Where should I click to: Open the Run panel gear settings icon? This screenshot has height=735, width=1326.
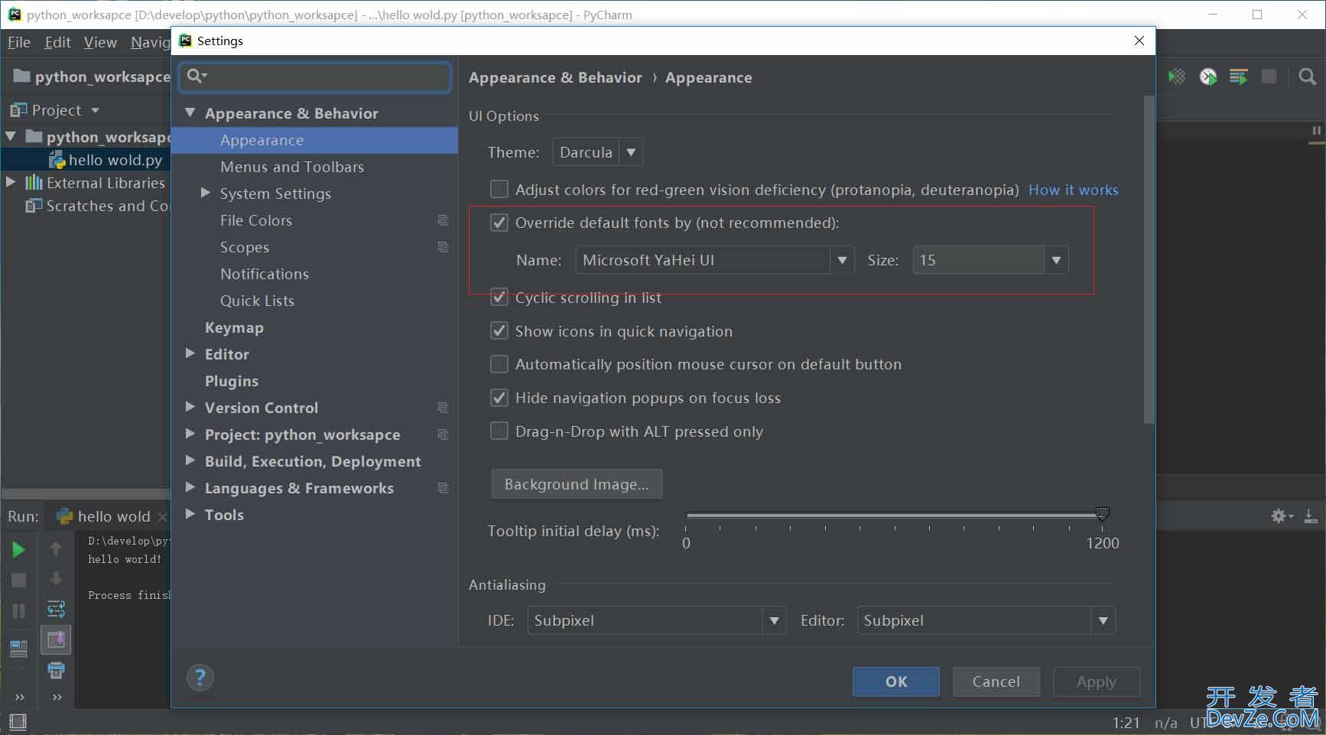coord(1281,516)
